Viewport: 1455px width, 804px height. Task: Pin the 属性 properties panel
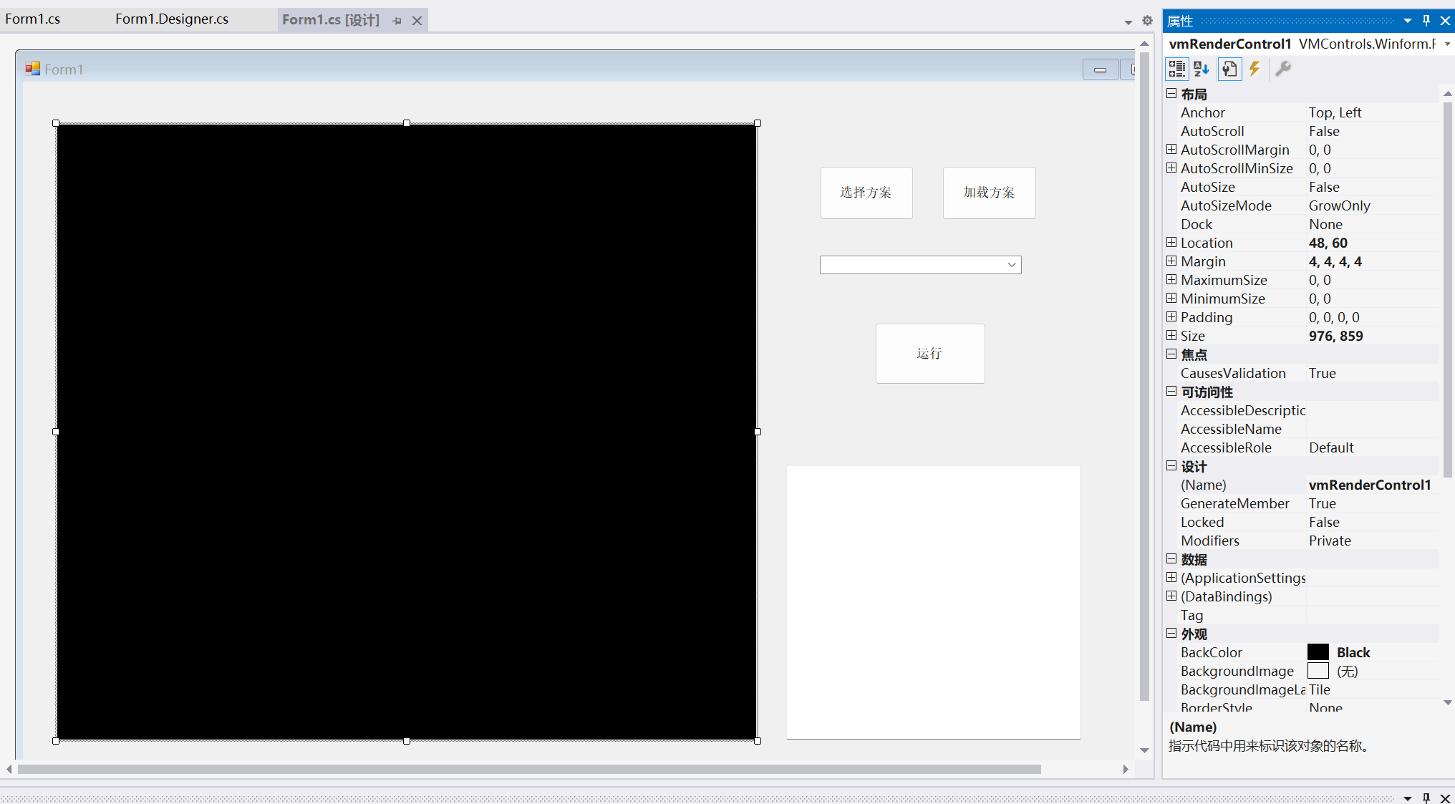[1426, 21]
